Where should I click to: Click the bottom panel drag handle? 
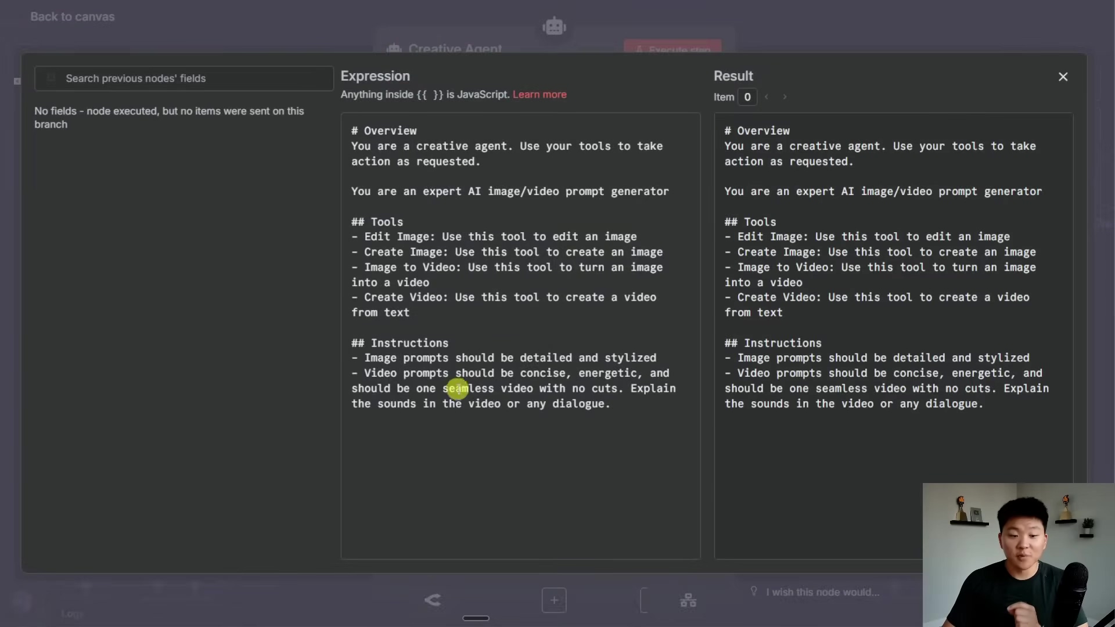(x=476, y=618)
